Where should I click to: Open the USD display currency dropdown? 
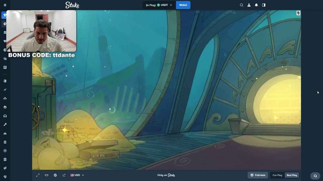point(77,175)
